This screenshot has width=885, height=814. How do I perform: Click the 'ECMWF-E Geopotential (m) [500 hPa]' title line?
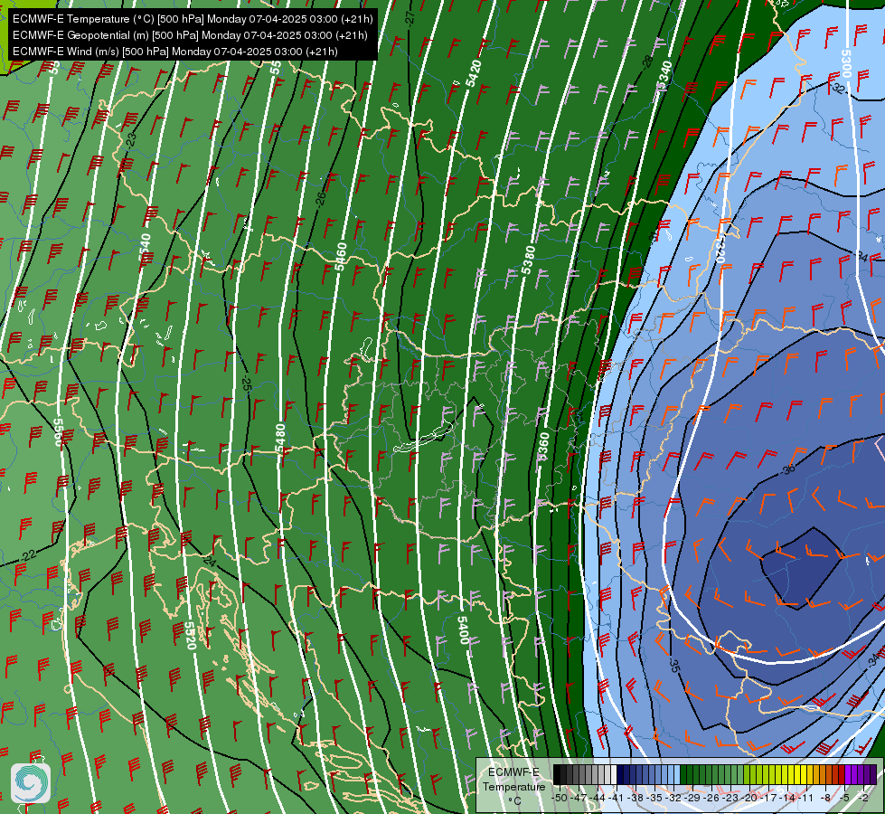[190, 35]
